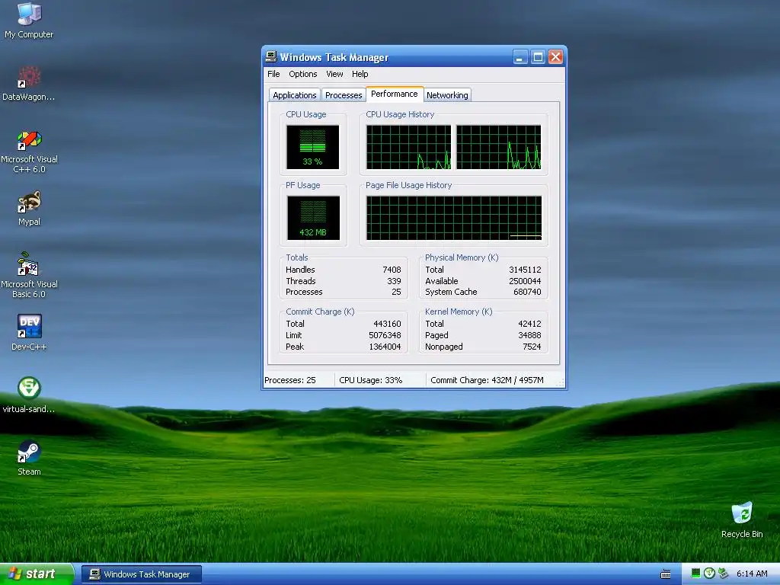Click Commit Charge Limit value 5076348
Viewport: 780px width, 585px height.
[x=385, y=335]
